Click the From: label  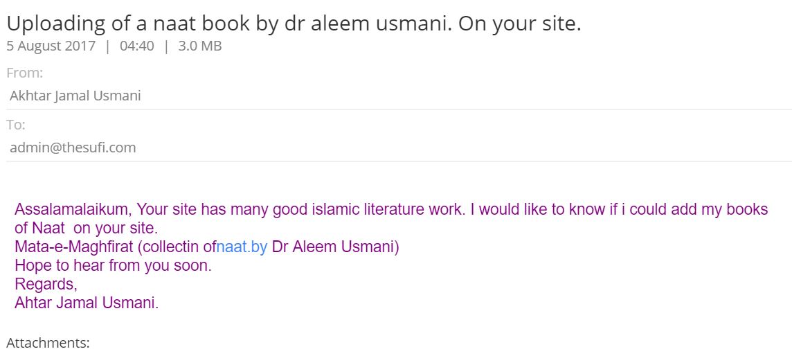(25, 73)
